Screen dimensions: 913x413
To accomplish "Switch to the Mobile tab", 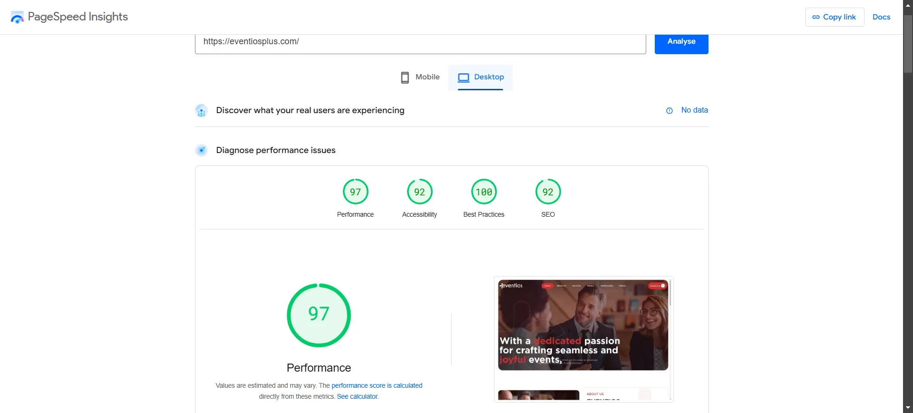I will [x=420, y=77].
